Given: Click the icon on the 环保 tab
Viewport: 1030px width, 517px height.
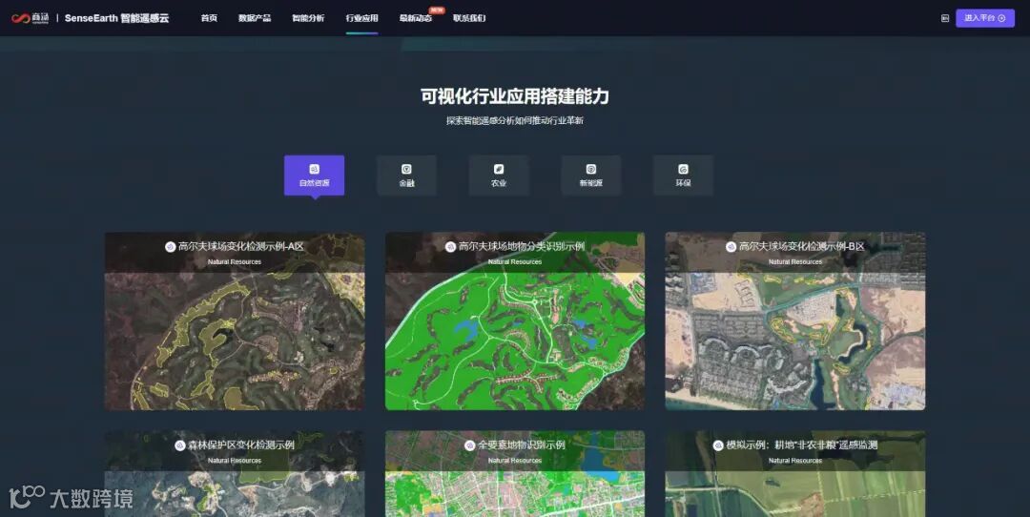Looking at the screenshot, I should [683, 170].
